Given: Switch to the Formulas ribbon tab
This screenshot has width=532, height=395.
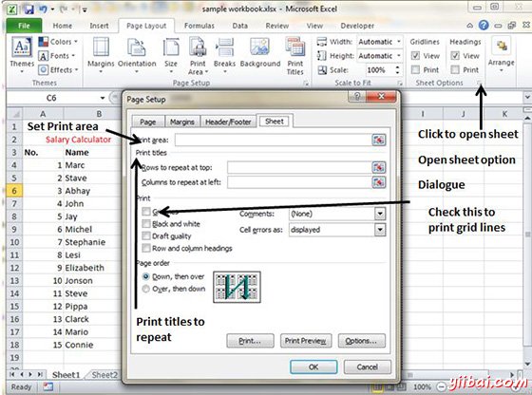Looking at the screenshot, I should click(x=199, y=26).
